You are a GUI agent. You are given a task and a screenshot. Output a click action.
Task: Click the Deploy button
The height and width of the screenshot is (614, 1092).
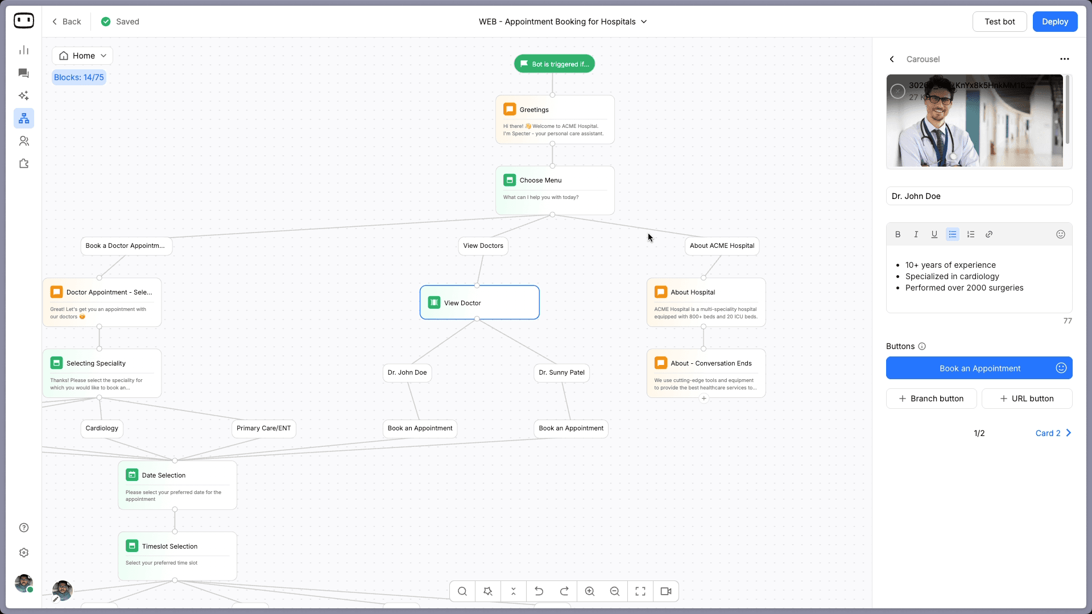1054,22
